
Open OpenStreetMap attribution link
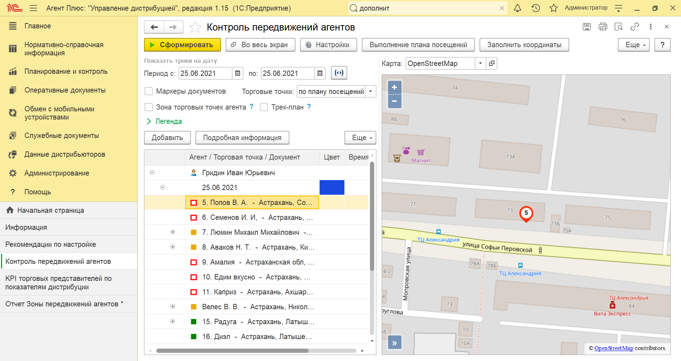(614, 348)
